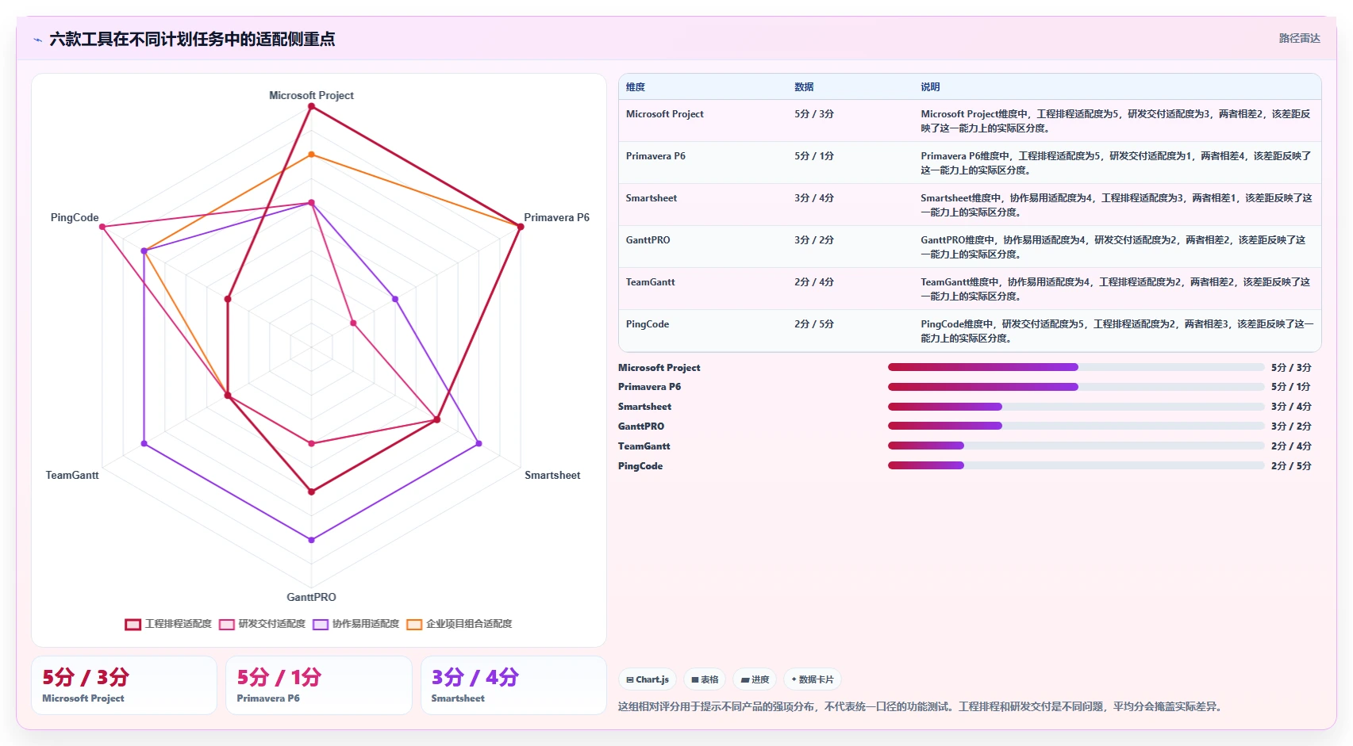Click the Microsoft Project description cell
The image size is (1353, 746).
coord(1116,121)
